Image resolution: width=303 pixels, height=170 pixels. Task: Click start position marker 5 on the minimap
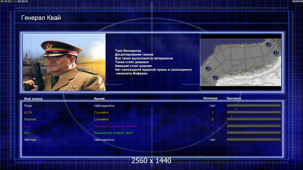275,53
